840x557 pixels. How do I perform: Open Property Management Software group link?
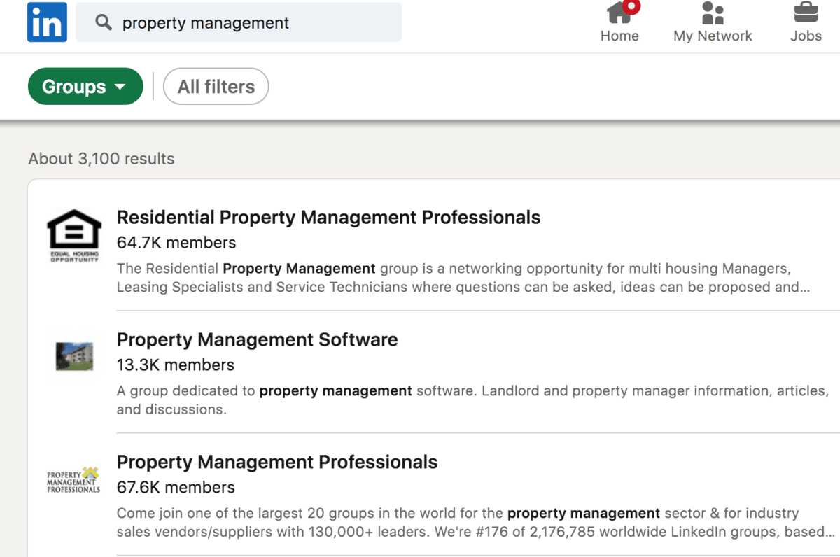point(257,340)
